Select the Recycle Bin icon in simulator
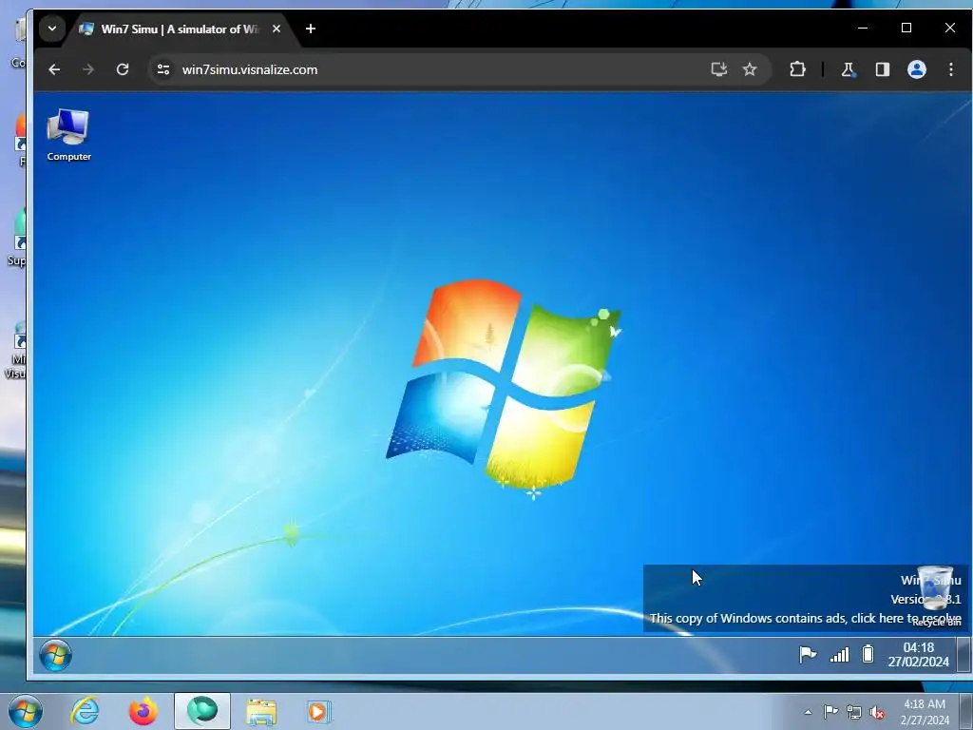The width and height of the screenshot is (973, 730). coord(936,596)
